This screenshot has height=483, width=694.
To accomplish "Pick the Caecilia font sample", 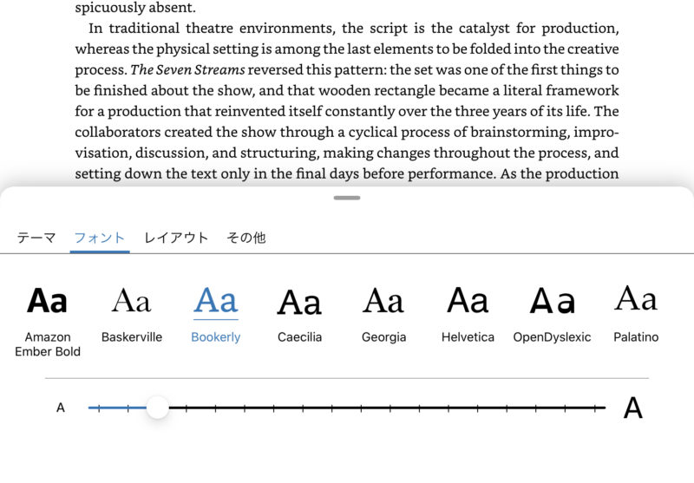I will pos(299,315).
